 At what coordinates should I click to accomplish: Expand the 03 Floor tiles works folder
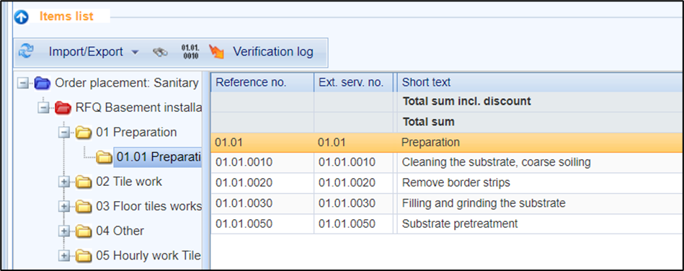[x=64, y=206]
